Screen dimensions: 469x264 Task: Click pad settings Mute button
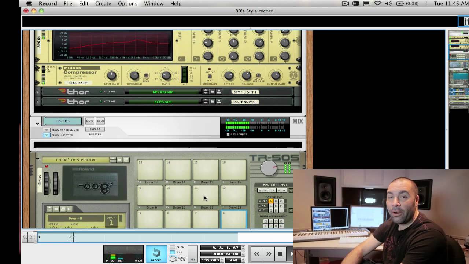click(x=263, y=191)
